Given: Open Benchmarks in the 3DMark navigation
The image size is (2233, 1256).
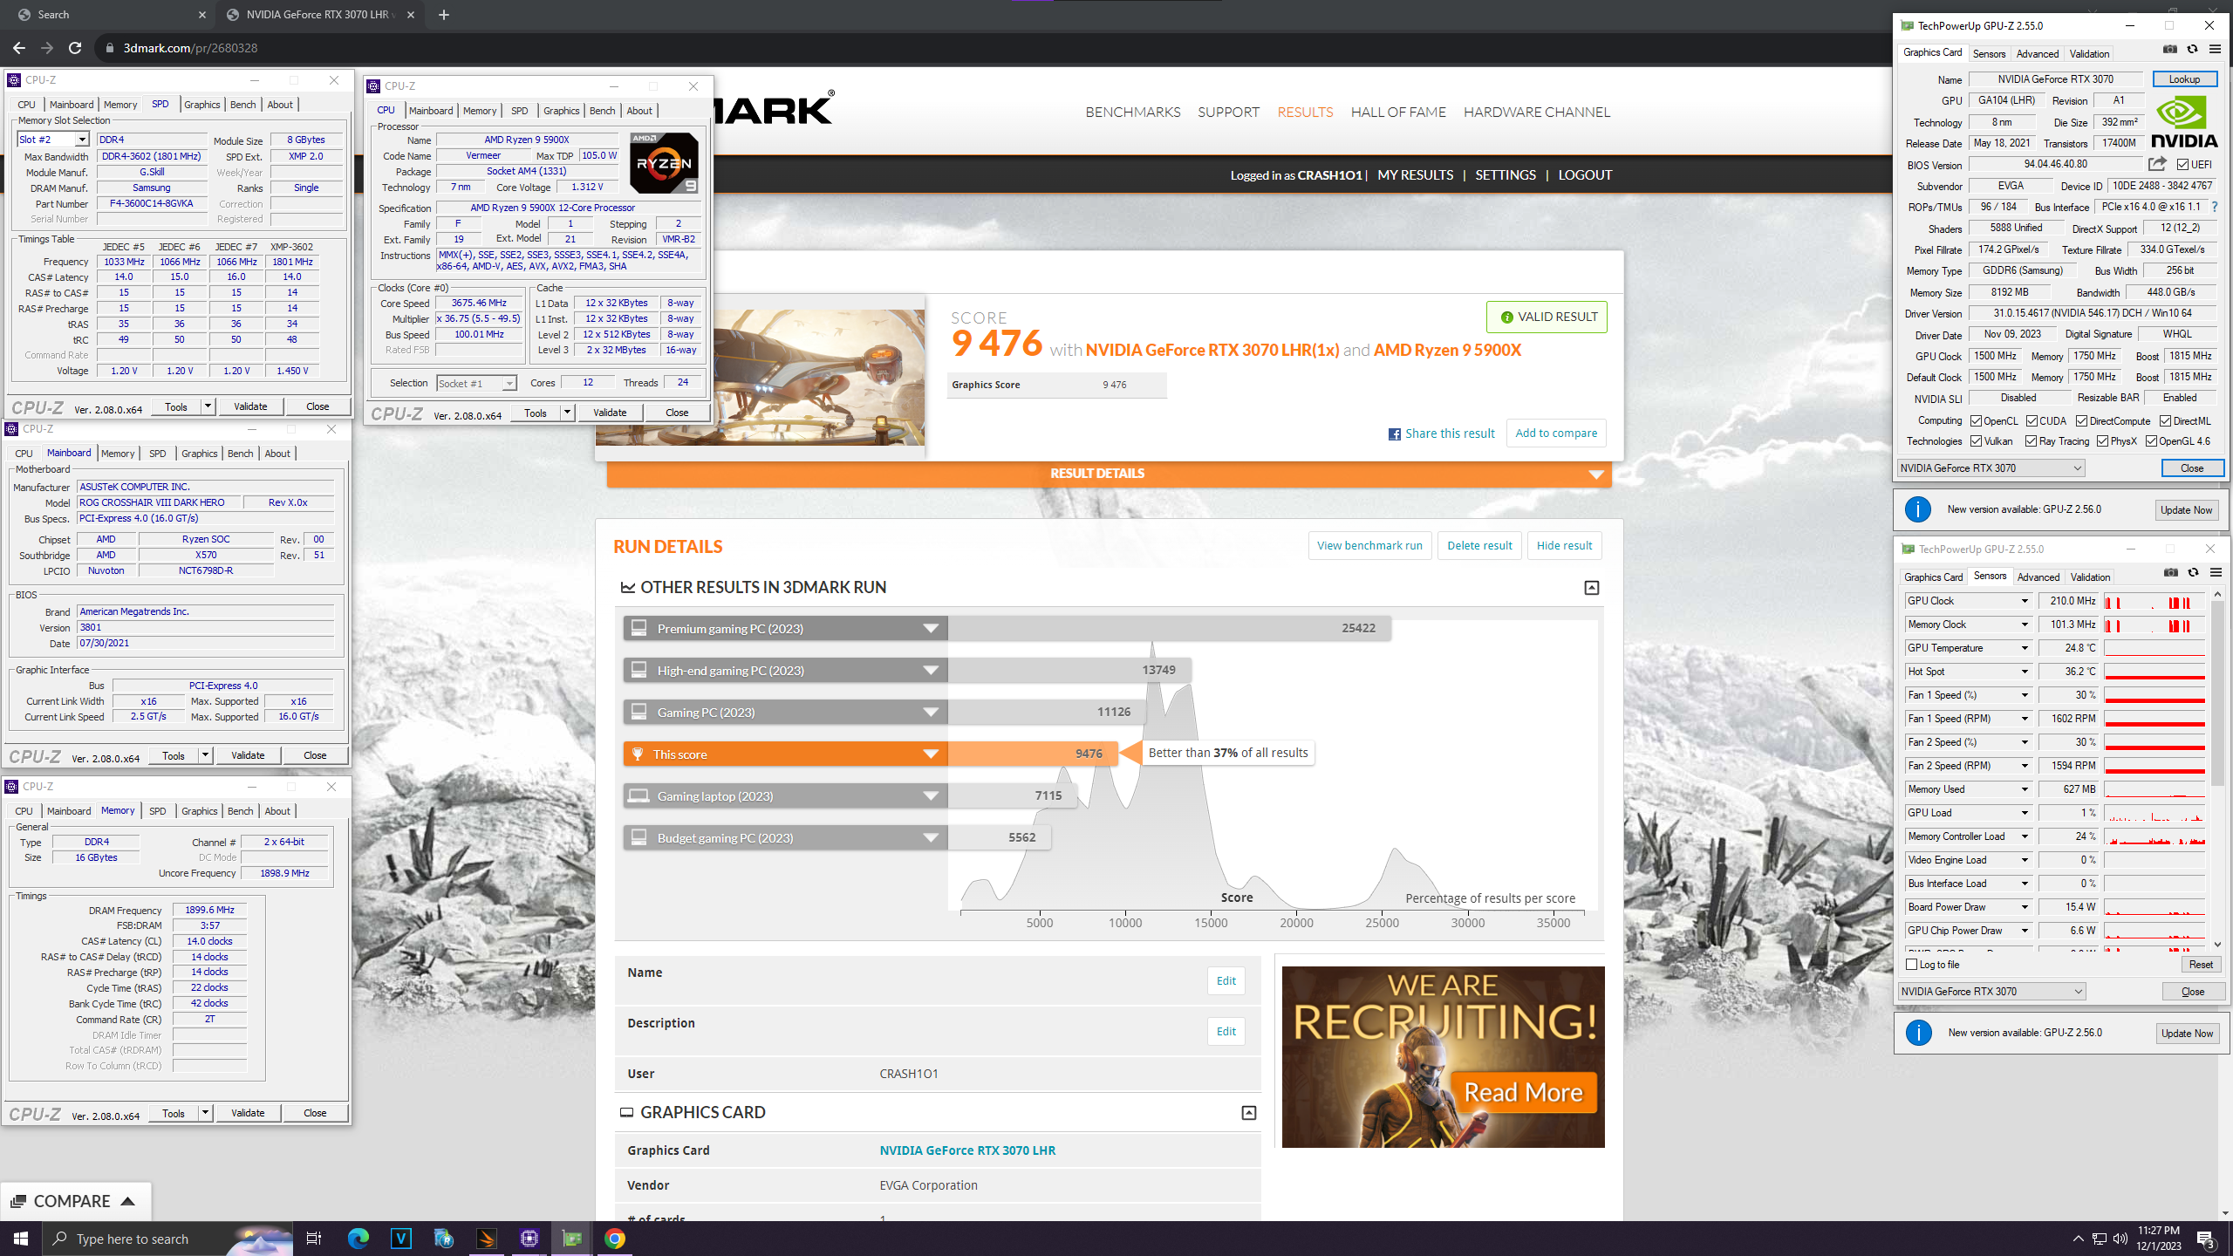Looking at the screenshot, I should pyautogui.click(x=1132, y=113).
